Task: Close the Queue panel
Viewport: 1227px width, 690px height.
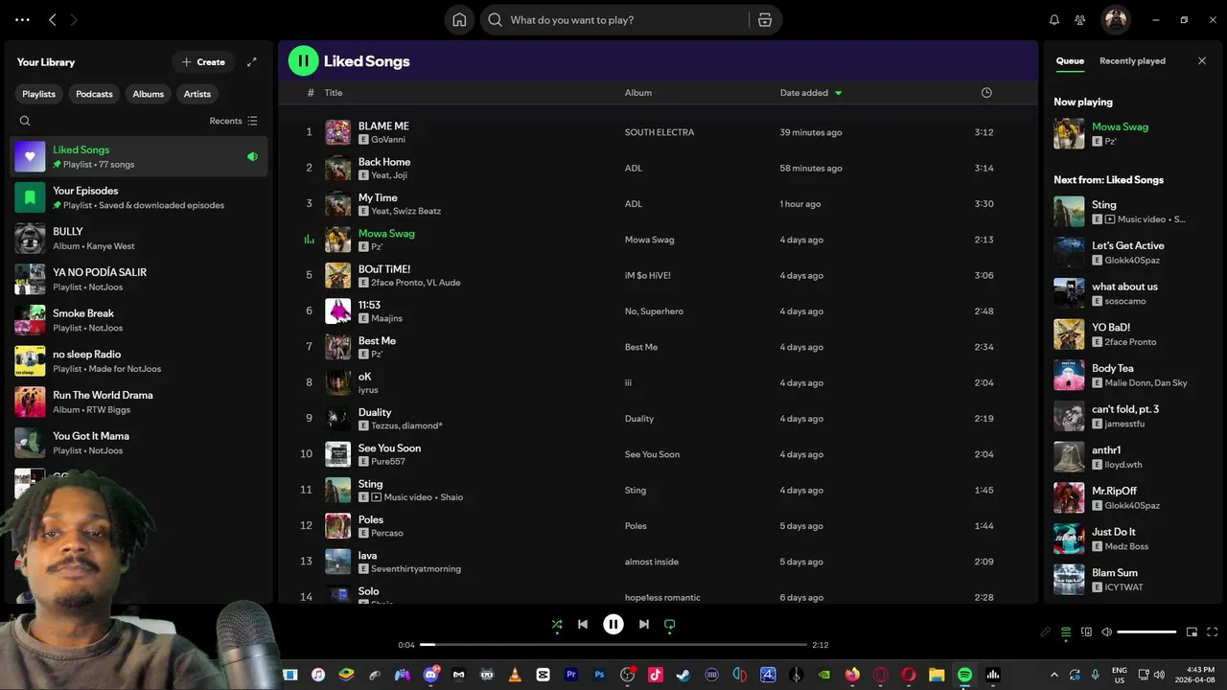Action: coord(1202,61)
